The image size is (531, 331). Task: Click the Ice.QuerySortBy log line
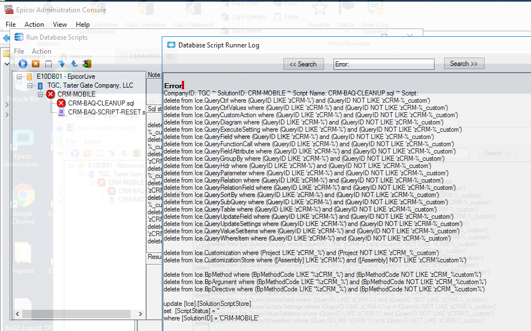pos(301,195)
